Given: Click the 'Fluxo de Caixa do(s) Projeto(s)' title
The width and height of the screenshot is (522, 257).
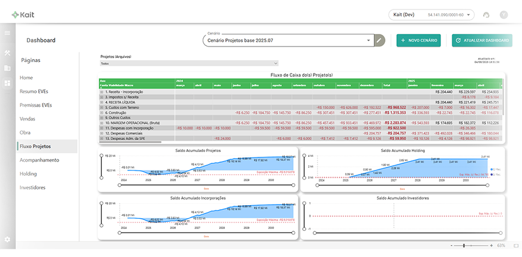Looking at the screenshot, I should click(x=302, y=75).
